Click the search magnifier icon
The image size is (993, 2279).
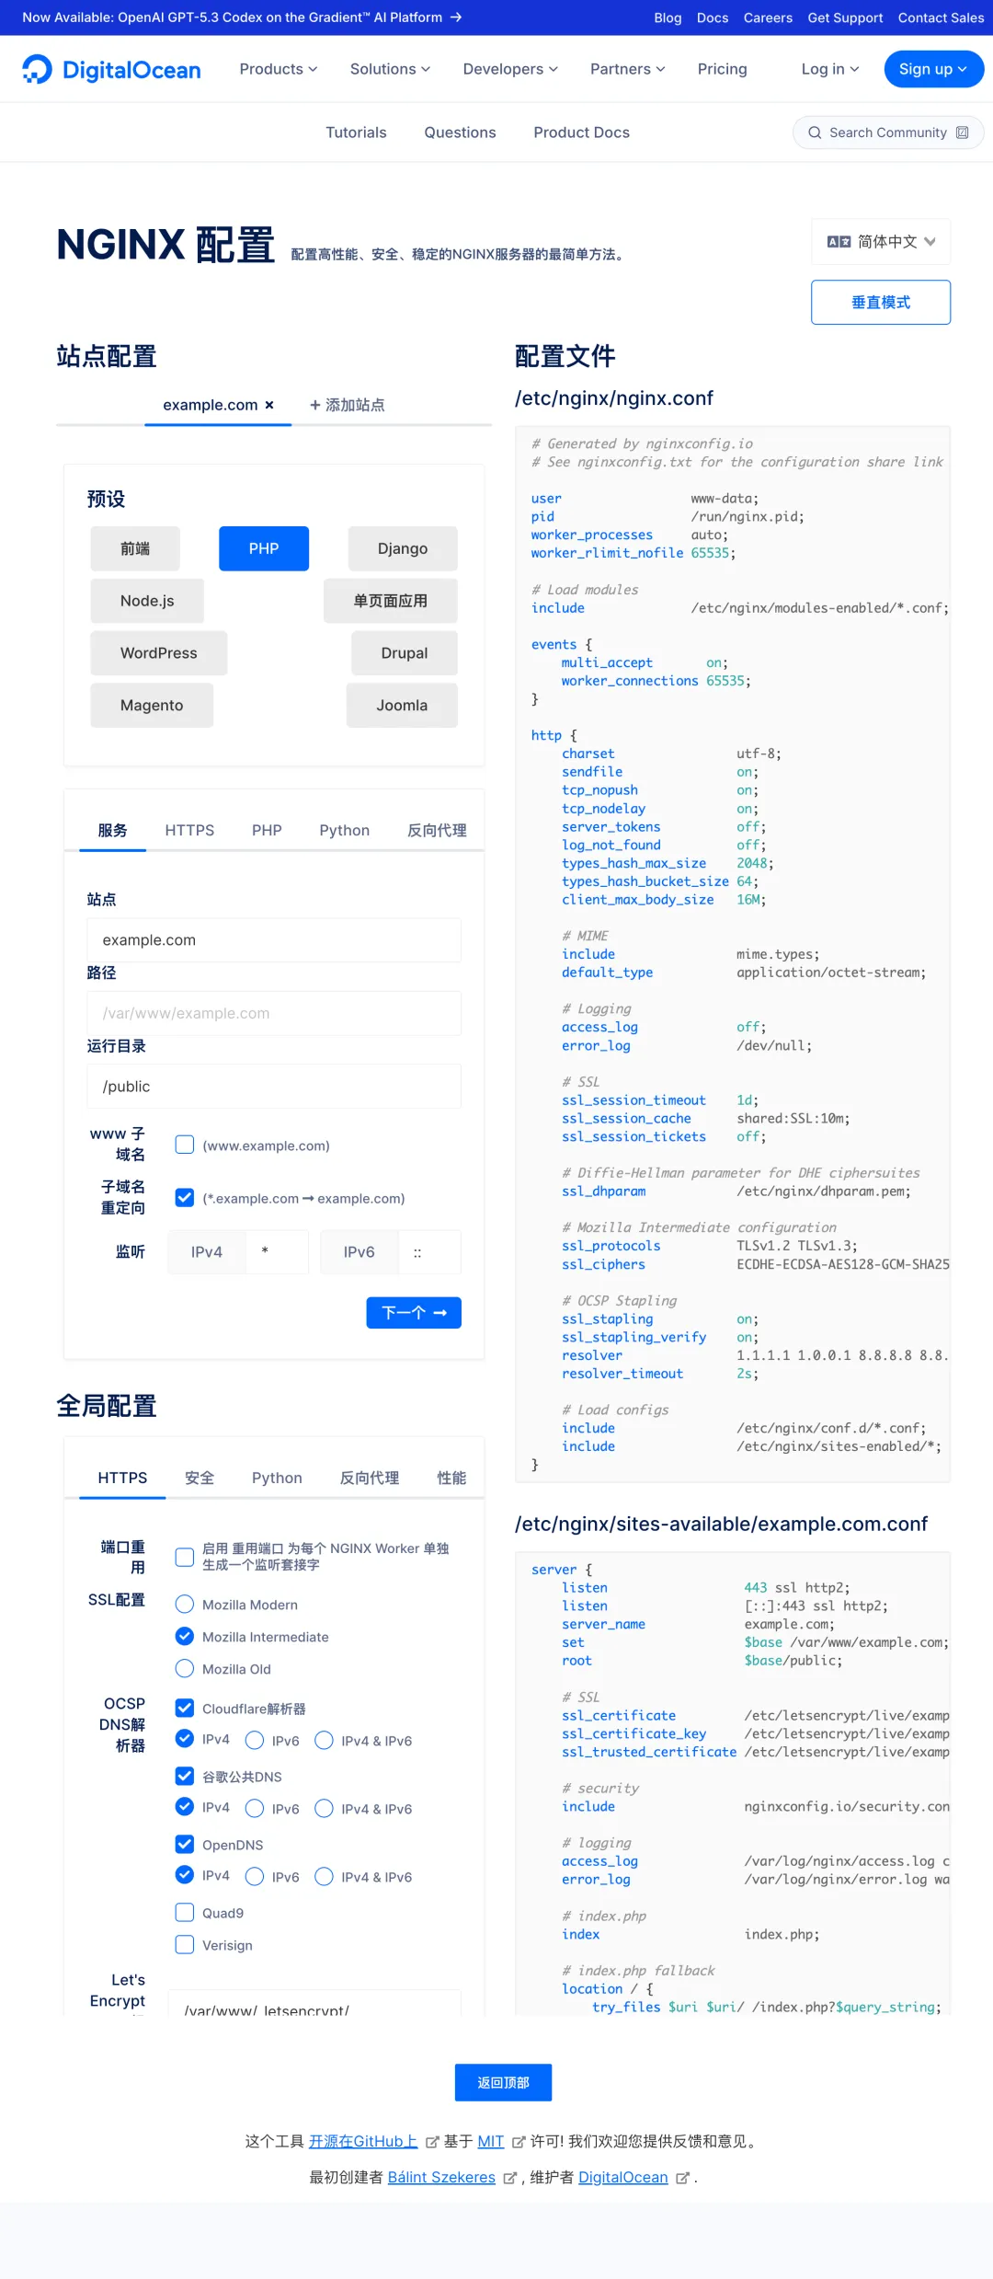tap(815, 132)
